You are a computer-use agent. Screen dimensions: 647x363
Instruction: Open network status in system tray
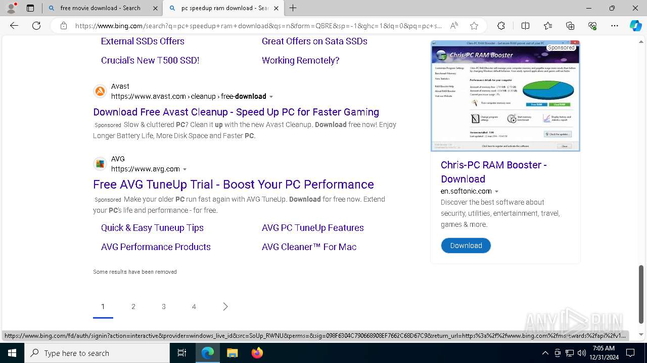[570, 353]
